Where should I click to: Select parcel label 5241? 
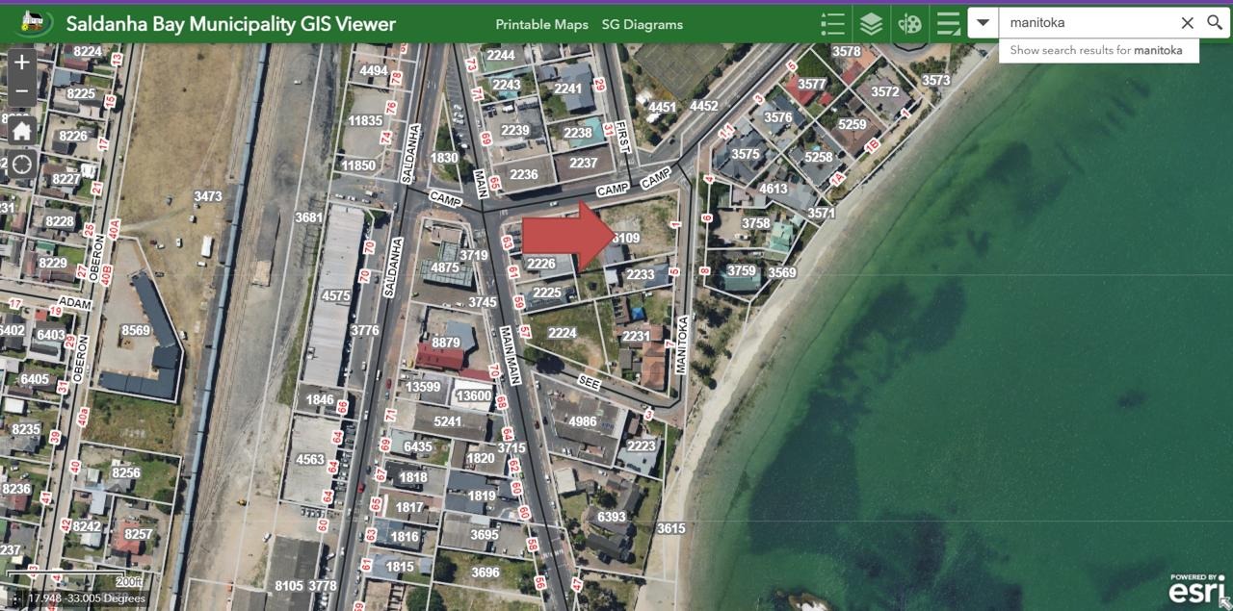click(448, 420)
